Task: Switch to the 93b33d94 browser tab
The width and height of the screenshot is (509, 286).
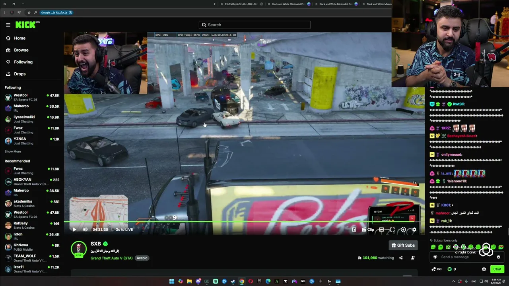Action: pos(241,4)
